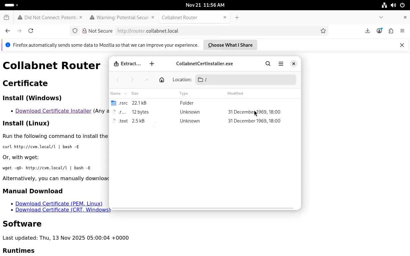Viewport: 410px width, 256px height.
Task: Open 'Download Certificate (PEM, Linux)' link
Action: coord(59,204)
